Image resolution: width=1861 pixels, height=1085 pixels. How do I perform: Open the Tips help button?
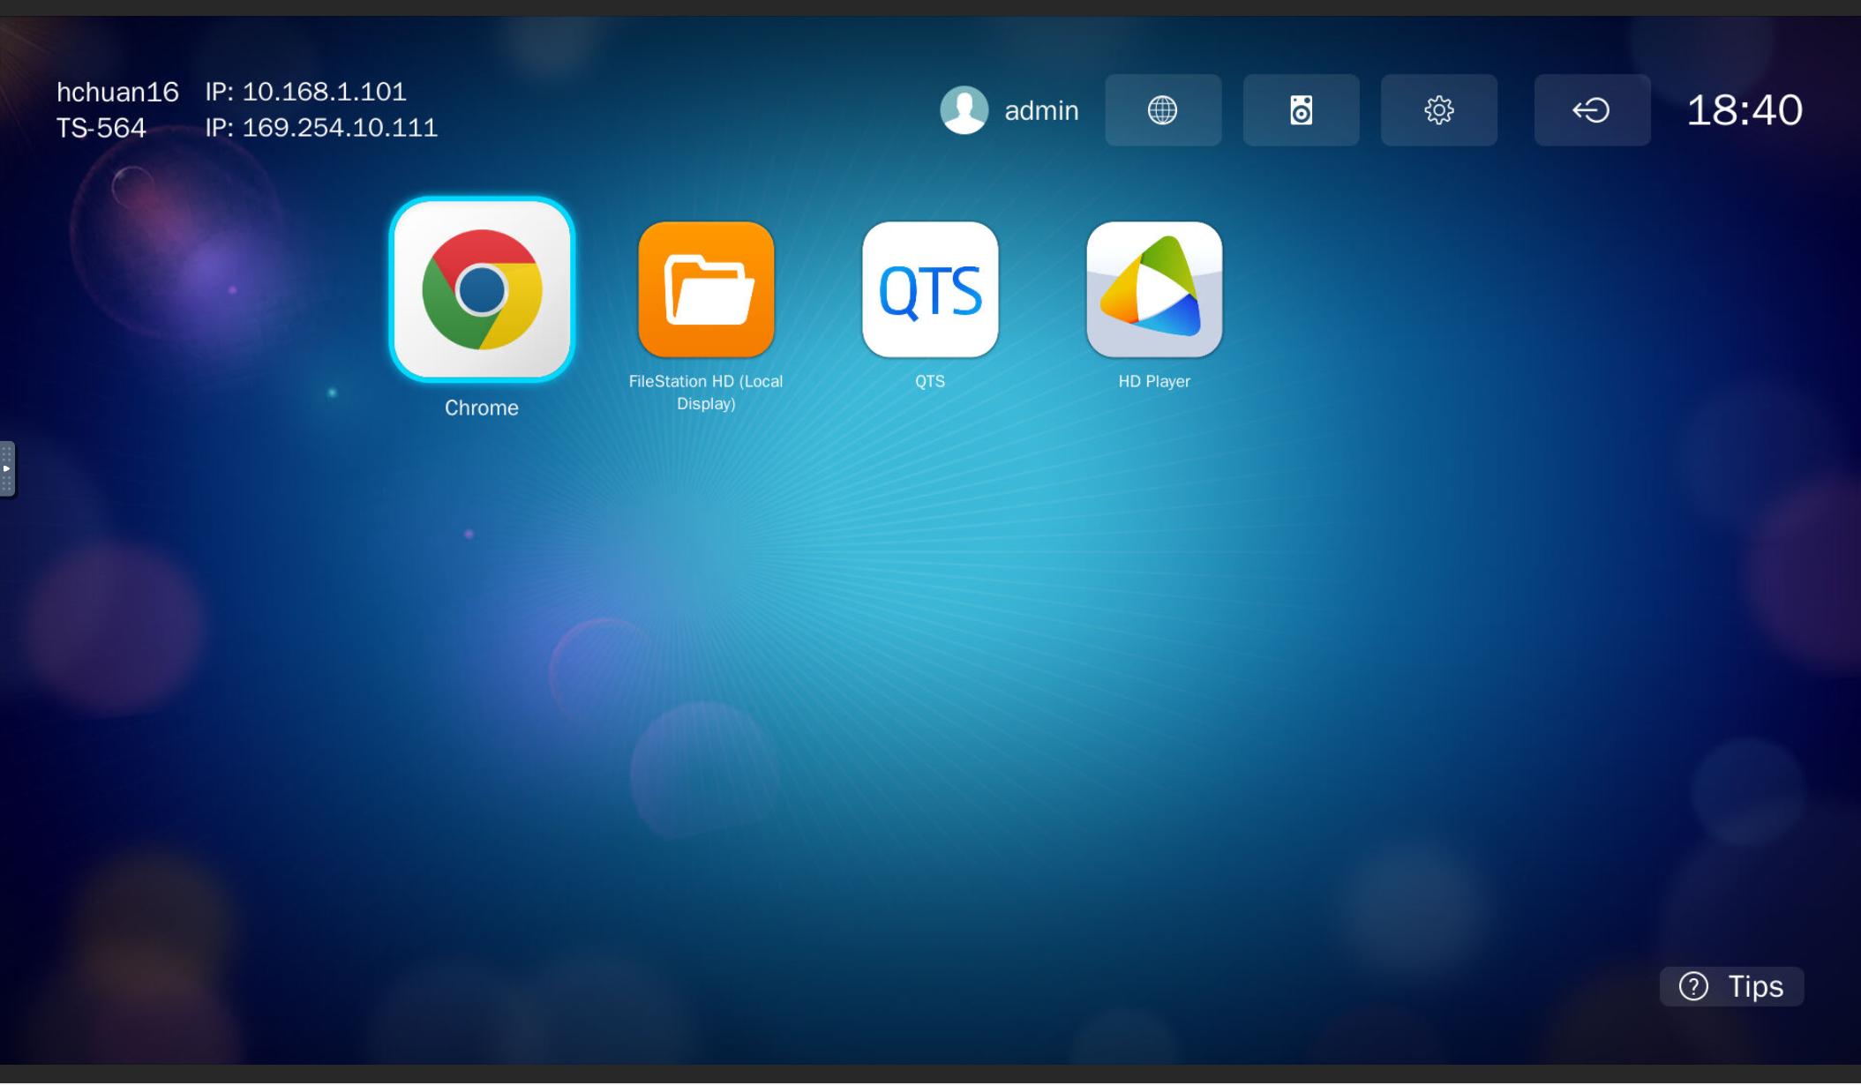(1731, 986)
